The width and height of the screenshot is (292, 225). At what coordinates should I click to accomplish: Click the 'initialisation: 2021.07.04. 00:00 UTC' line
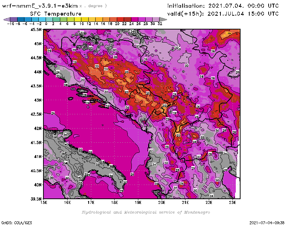point(223,6)
